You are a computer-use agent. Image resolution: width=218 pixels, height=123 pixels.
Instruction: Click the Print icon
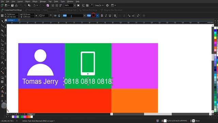pos(16,5)
